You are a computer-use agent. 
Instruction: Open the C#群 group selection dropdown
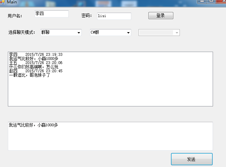pos(110,33)
